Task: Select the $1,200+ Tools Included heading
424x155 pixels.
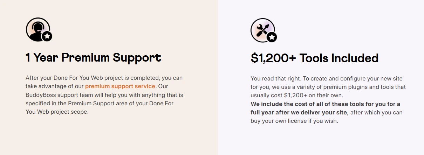Action: (x=315, y=58)
